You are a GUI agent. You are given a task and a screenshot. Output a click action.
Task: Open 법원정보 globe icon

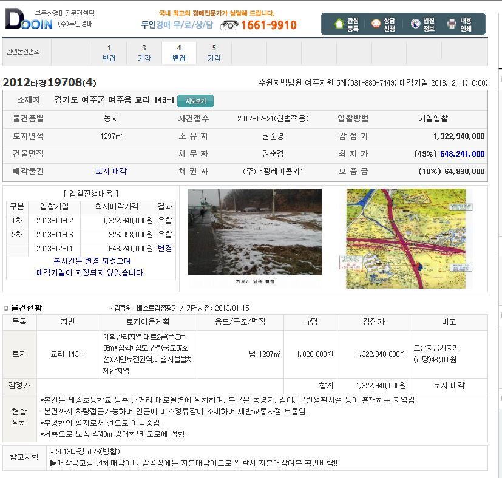[x=416, y=24]
